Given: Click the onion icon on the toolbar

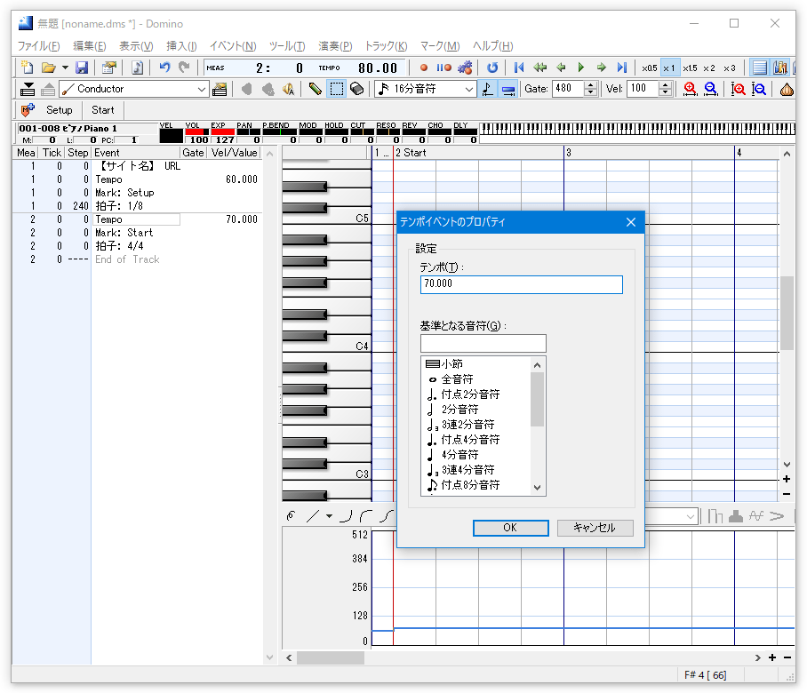Looking at the screenshot, I should [787, 89].
